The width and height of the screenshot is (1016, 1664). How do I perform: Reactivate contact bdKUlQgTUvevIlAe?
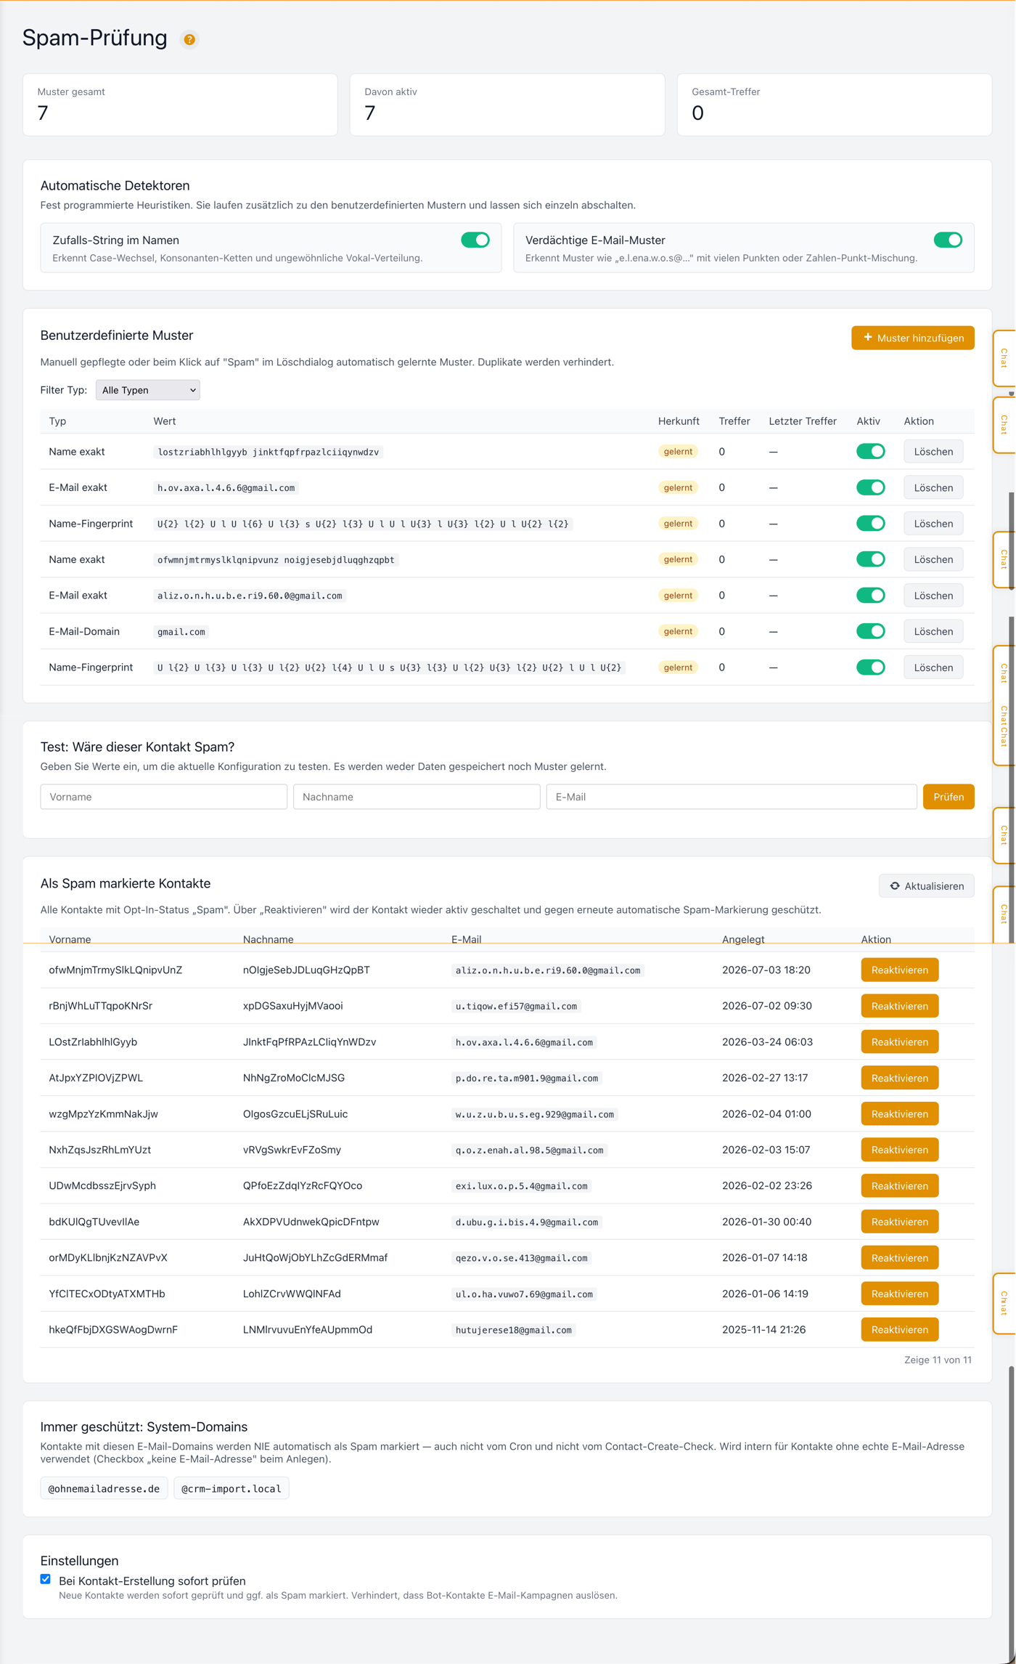click(x=899, y=1222)
